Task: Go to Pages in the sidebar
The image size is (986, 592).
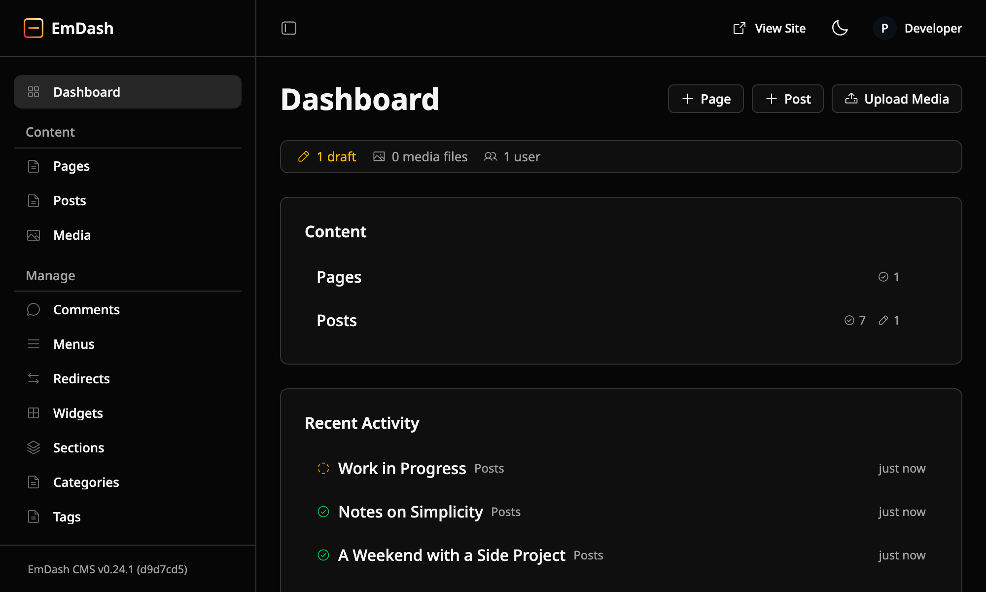Action: pos(128,166)
